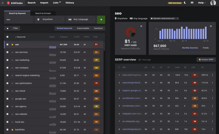Select the Autocomplete tab
The width and height of the screenshot is (219, 134).
[83, 28]
